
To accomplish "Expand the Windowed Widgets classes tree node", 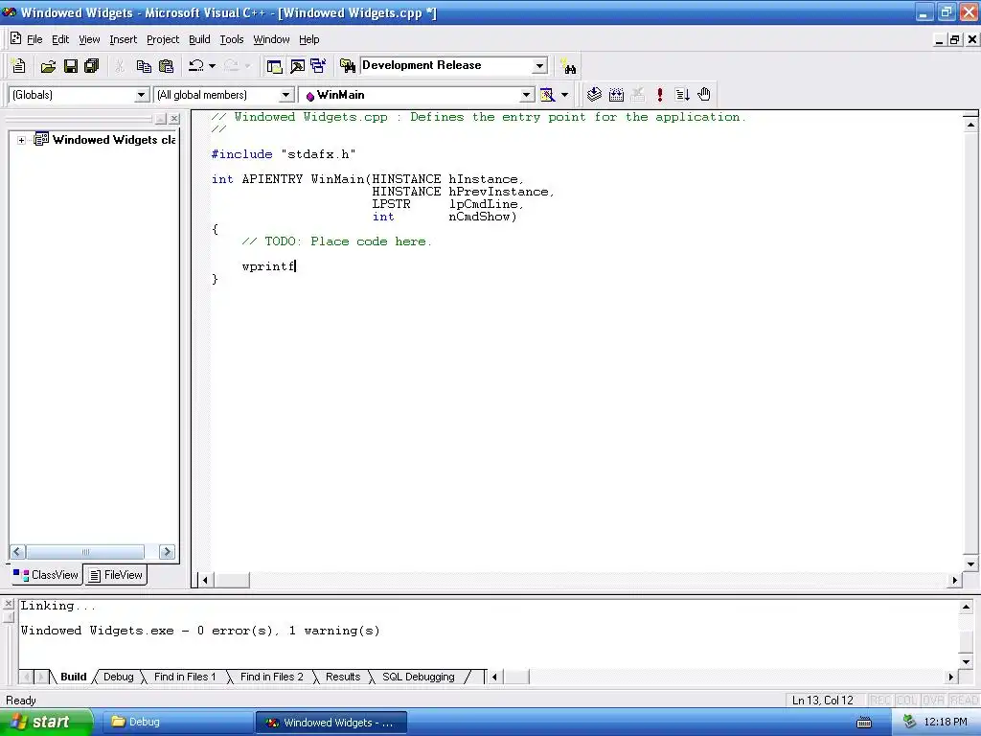I will tap(21, 140).
